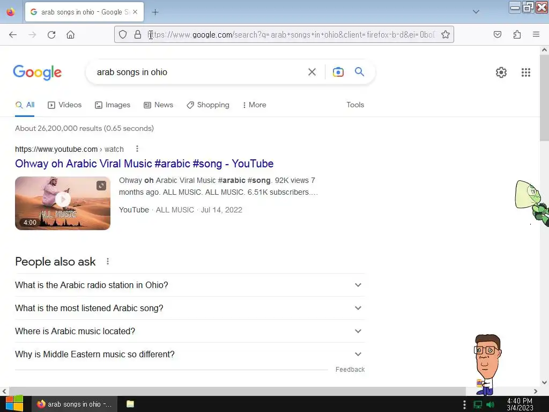Switch to Firefox taskbar window

pos(75,404)
